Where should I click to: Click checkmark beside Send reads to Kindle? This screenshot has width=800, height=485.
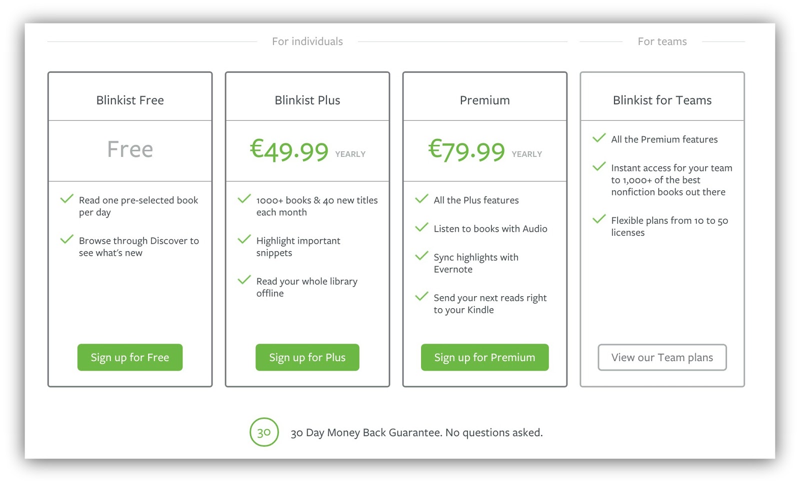point(422,296)
